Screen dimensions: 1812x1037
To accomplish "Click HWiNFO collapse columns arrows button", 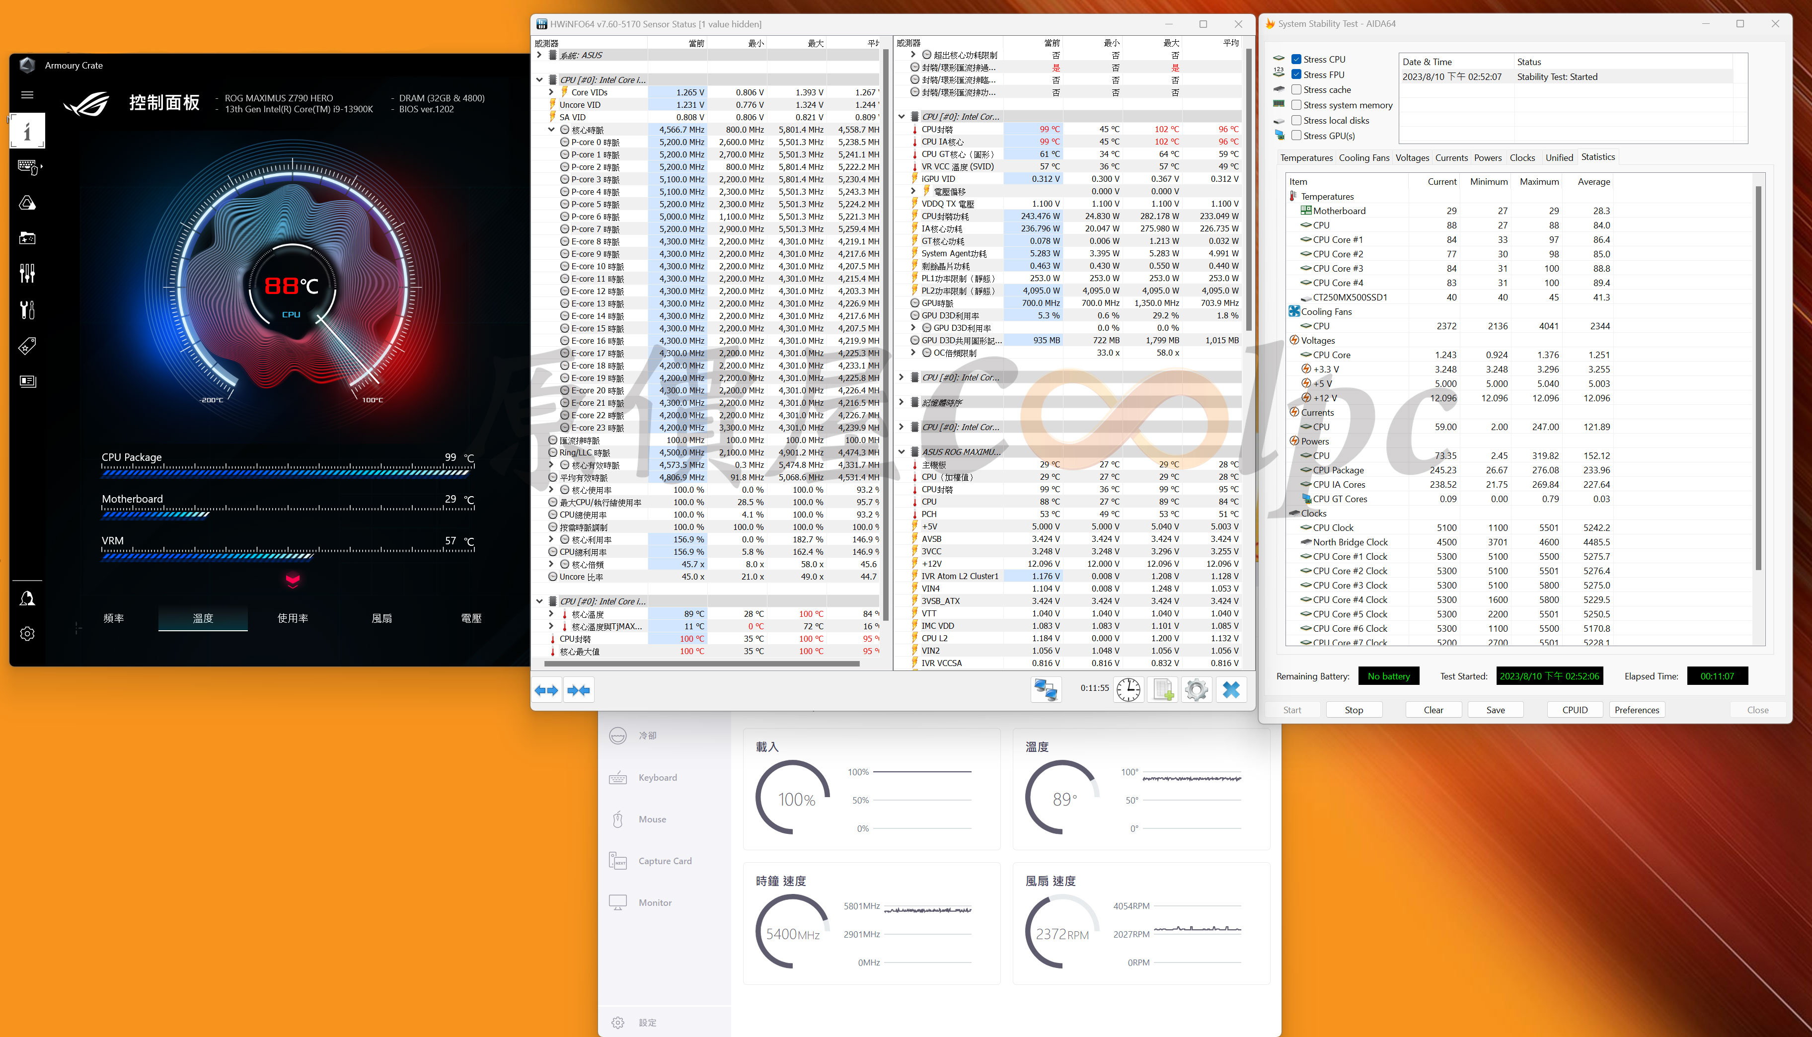I will tap(579, 690).
